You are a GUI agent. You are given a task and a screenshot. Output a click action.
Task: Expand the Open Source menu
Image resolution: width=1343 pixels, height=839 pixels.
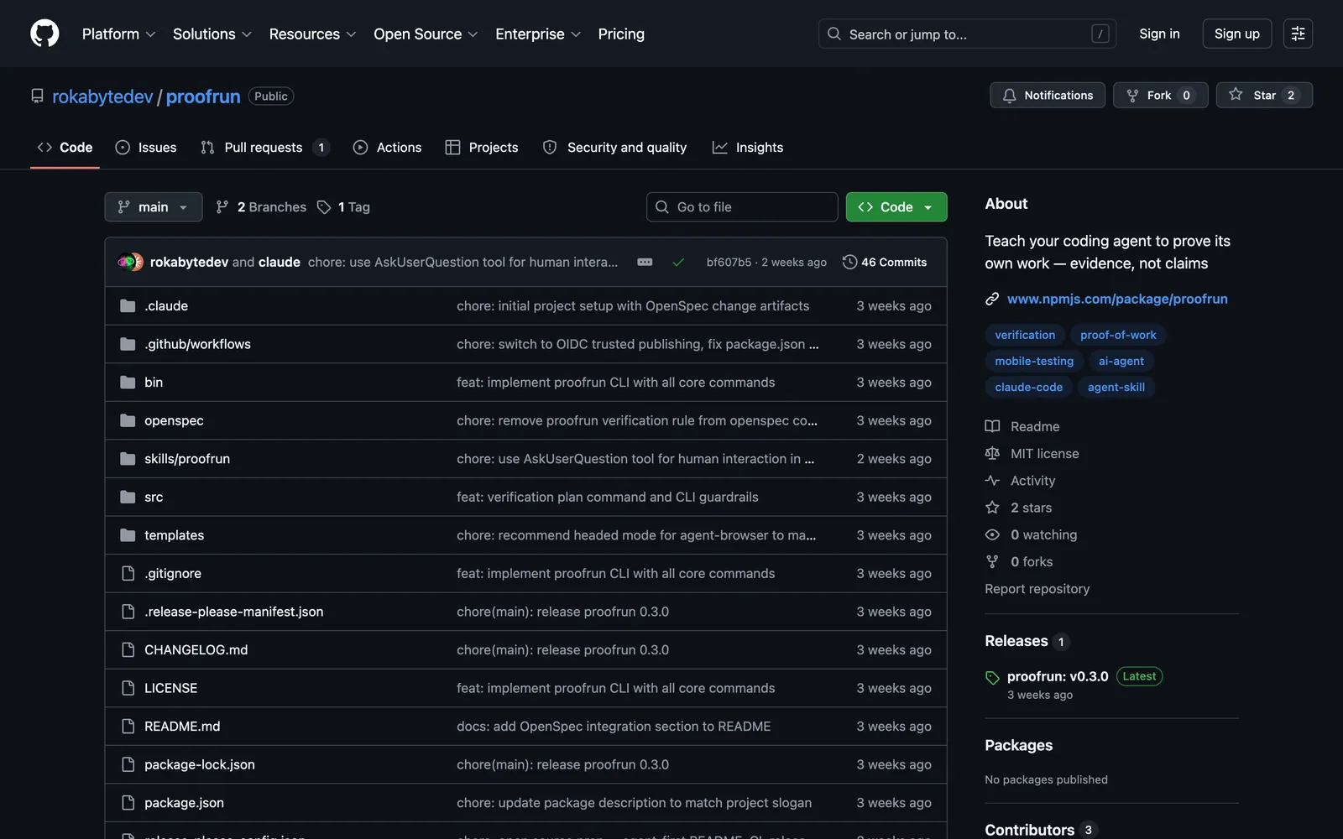point(426,34)
